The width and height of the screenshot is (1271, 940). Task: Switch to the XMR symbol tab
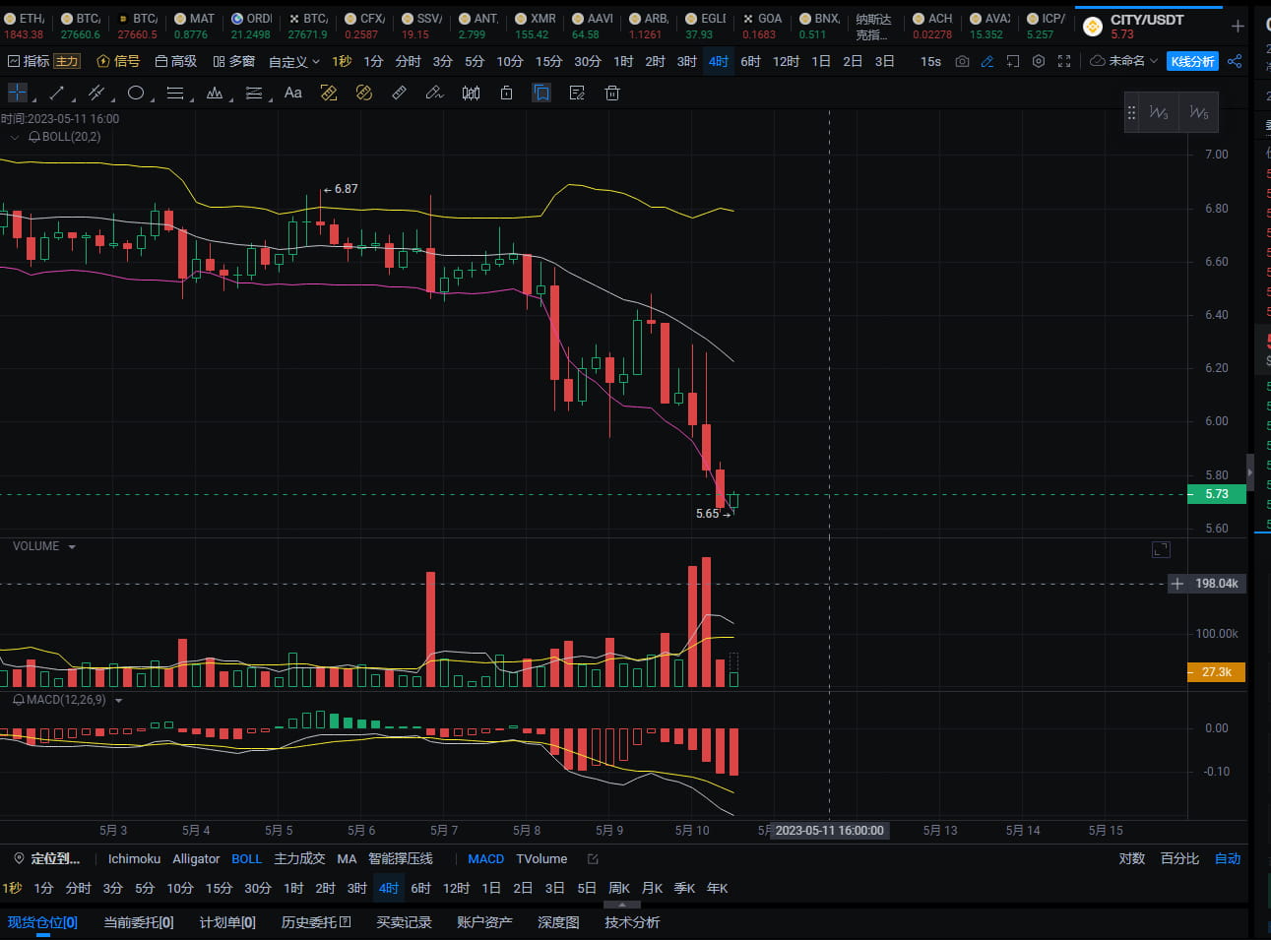point(535,27)
